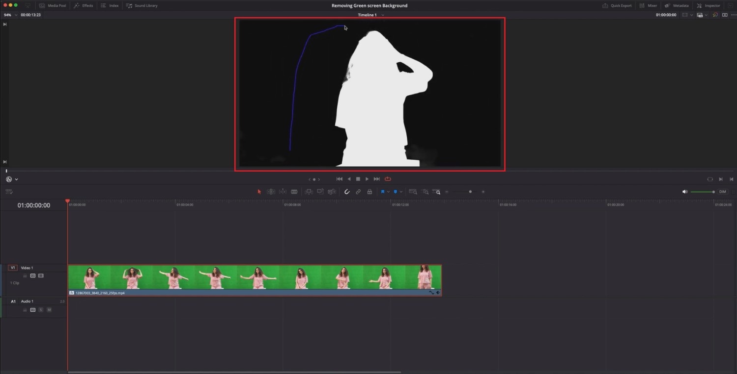Mute Audio 1 track with M
This screenshot has width=737, height=374.
pyautogui.click(x=49, y=310)
